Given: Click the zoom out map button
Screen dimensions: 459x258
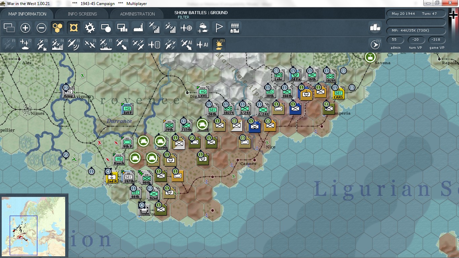Looking at the screenshot, I should pos(41,28).
